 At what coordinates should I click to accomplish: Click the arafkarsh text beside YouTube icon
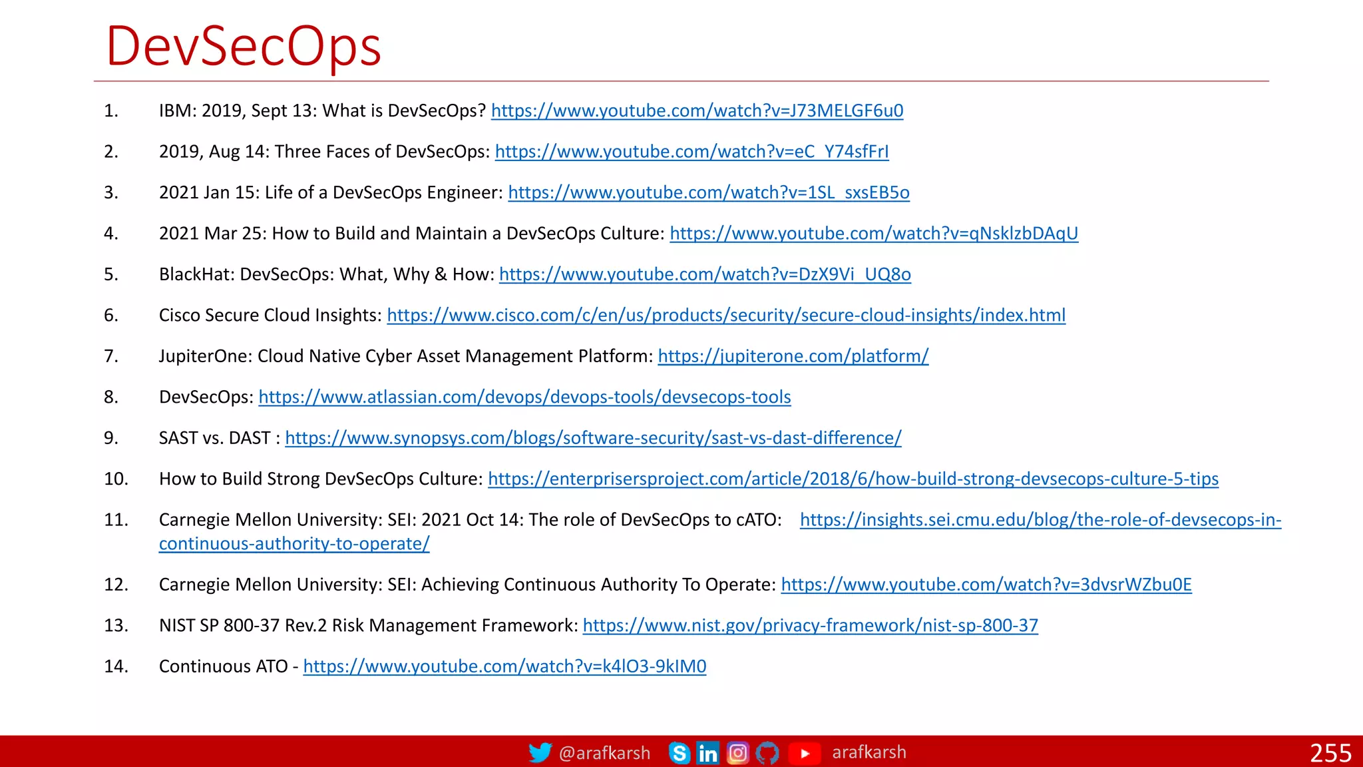coord(869,752)
